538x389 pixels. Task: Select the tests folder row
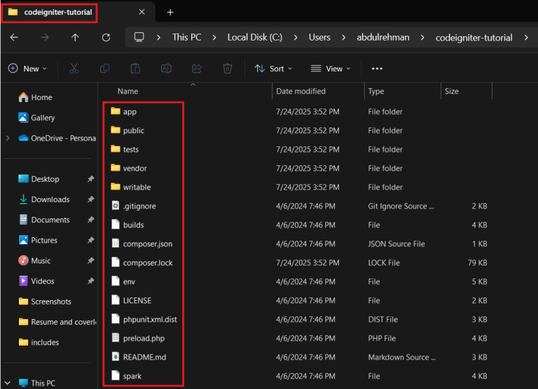[297, 149]
